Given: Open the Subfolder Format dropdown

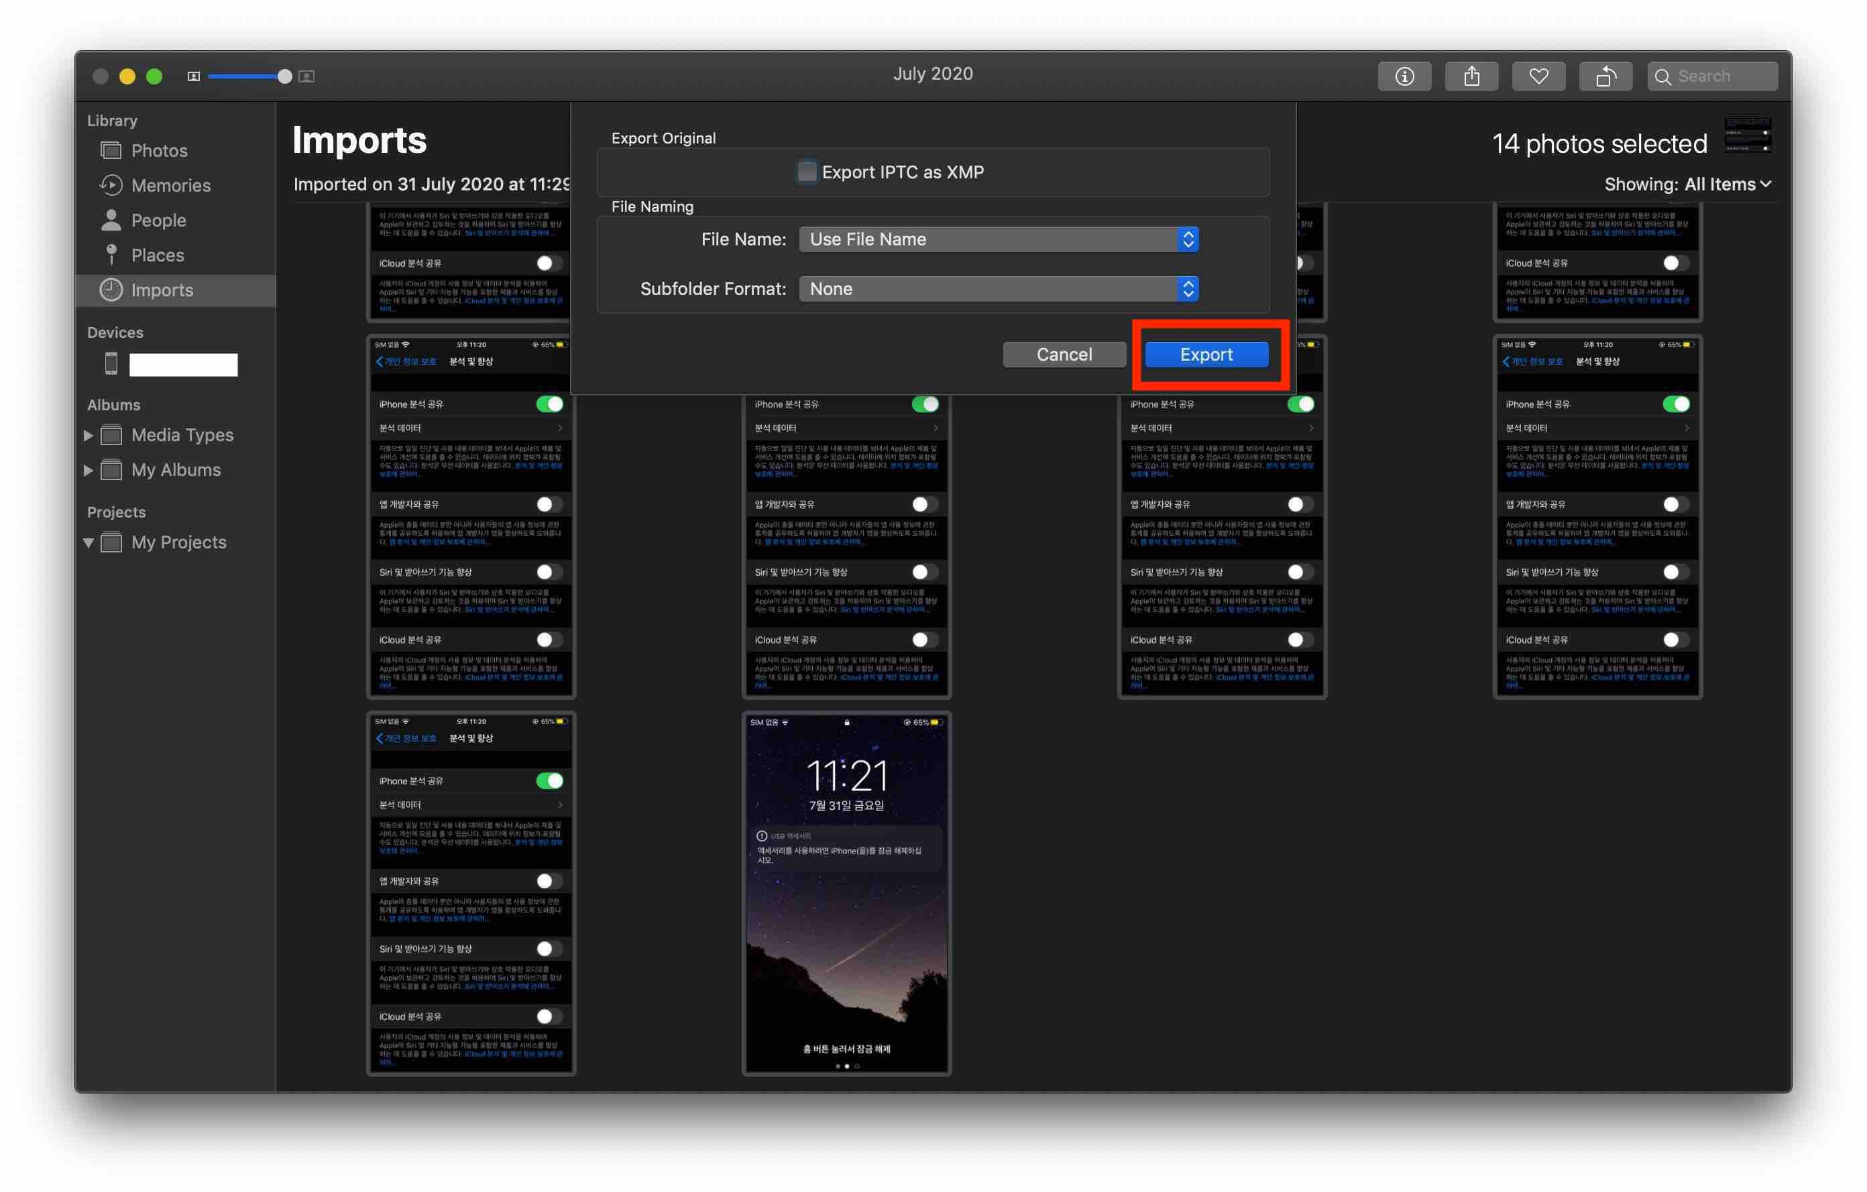Looking at the screenshot, I should coord(999,289).
